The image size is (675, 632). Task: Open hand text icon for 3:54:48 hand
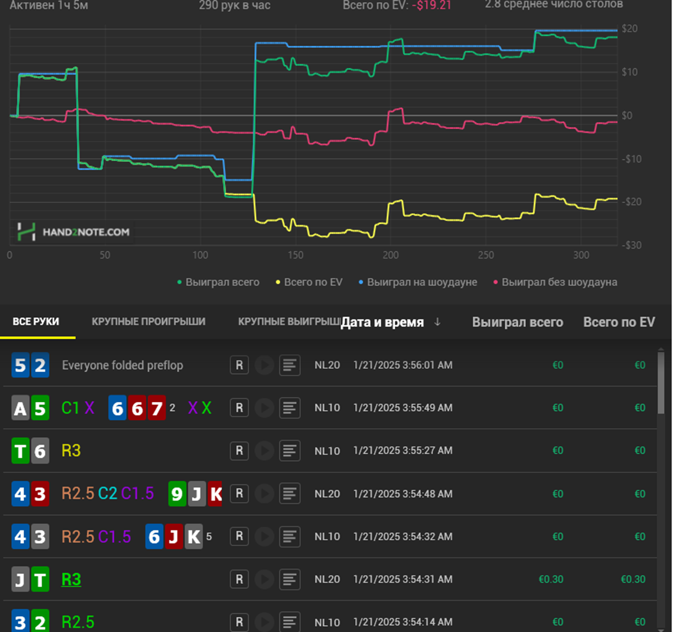(x=289, y=493)
